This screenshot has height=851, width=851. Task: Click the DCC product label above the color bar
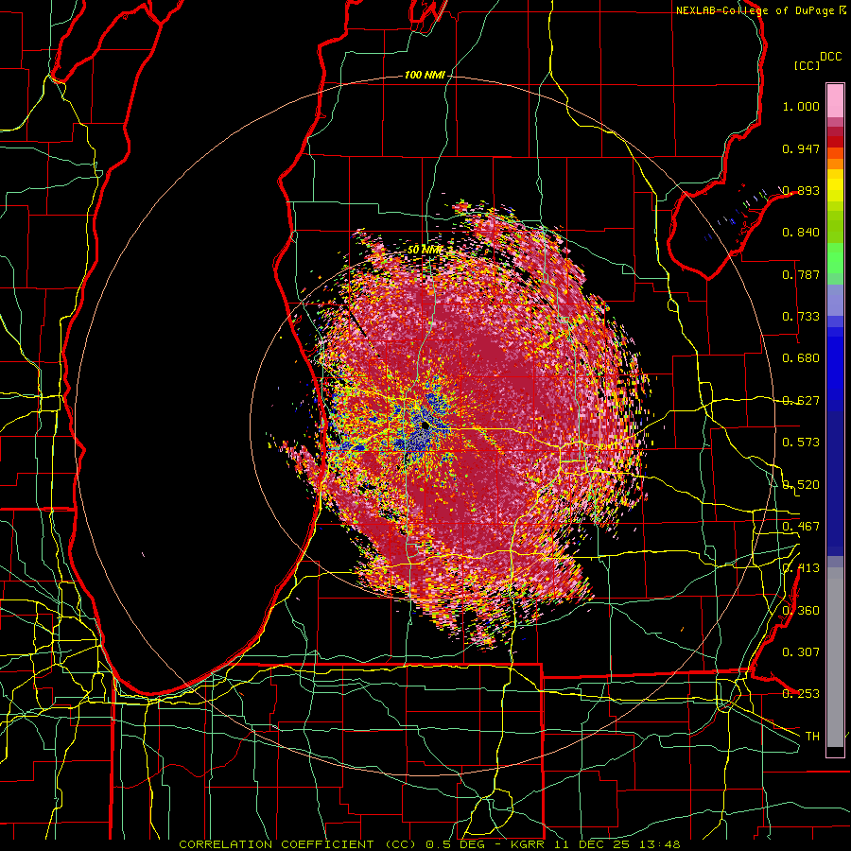pos(831,57)
